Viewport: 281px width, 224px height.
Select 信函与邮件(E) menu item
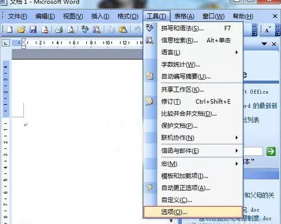tap(193, 151)
